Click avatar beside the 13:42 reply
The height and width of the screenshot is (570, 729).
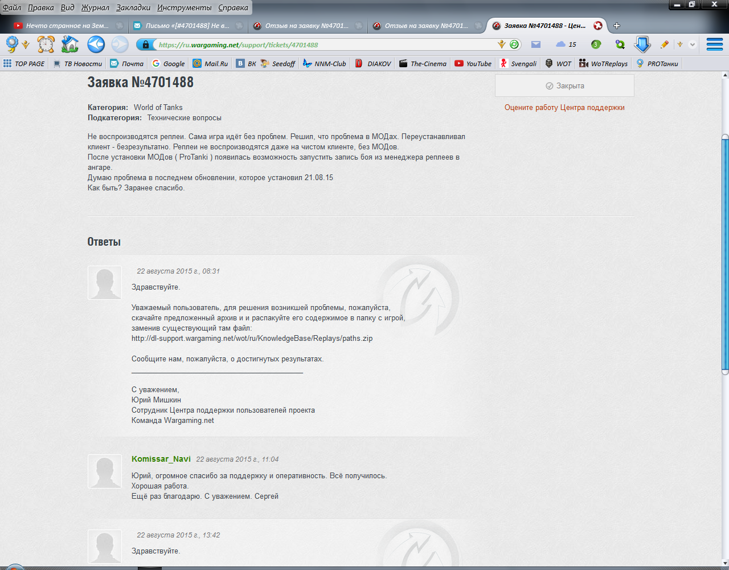coord(105,547)
